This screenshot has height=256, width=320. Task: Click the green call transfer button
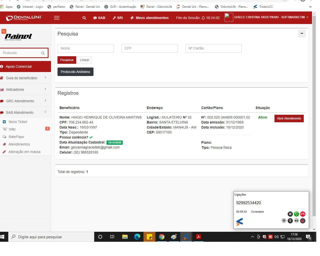point(296,214)
